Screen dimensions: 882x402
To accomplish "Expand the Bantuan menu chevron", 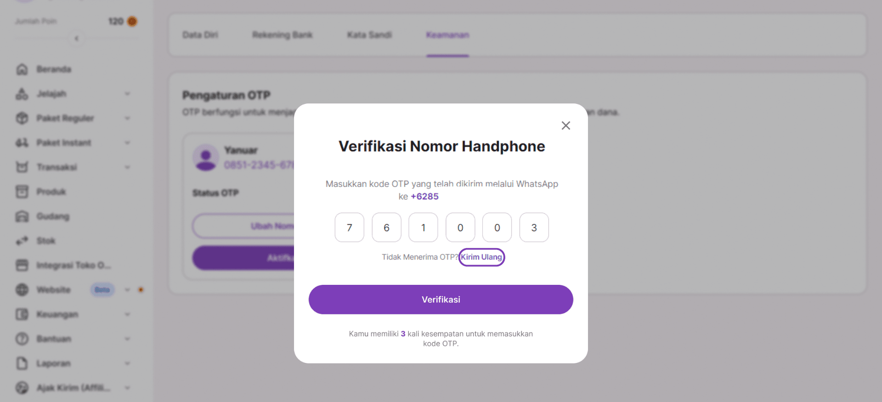I will coord(127,339).
